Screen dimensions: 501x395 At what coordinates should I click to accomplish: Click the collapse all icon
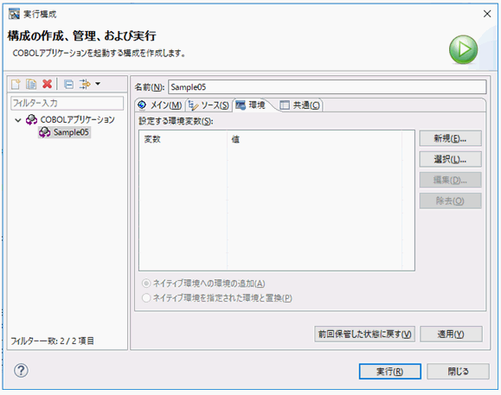point(68,84)
